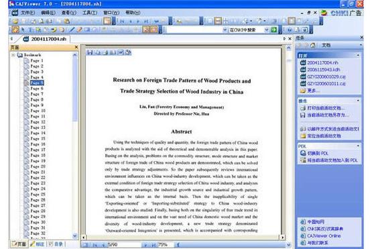Select Page 20 in bookmark tree
372x249 pixels.
[x=38, y=166]
